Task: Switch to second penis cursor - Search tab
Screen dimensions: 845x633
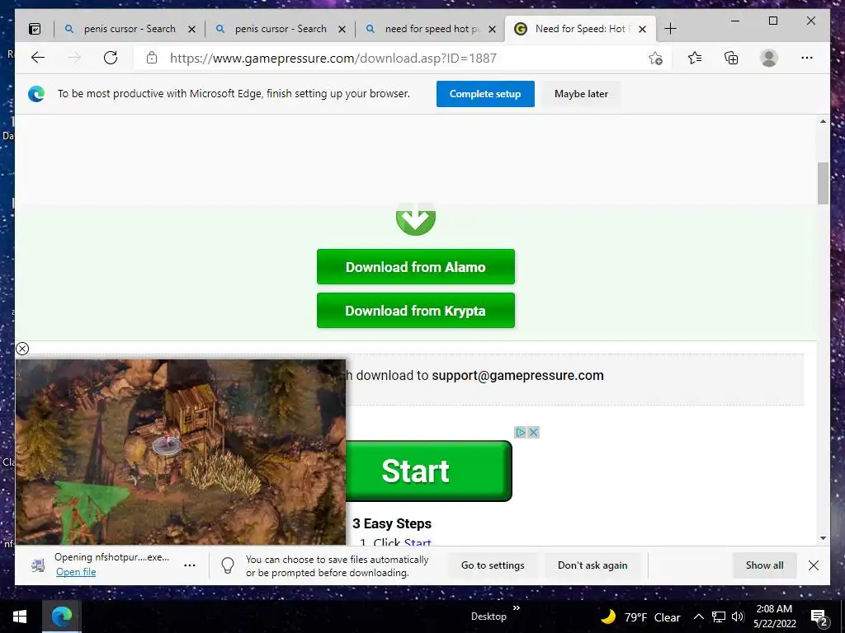Action: pyautogui.click(x=281, y=29)
